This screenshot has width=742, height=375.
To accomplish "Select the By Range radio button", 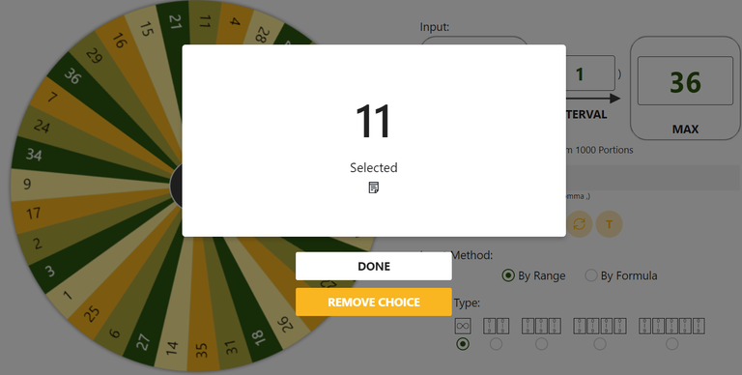I will pyautogui.click(x=508, y=275).
